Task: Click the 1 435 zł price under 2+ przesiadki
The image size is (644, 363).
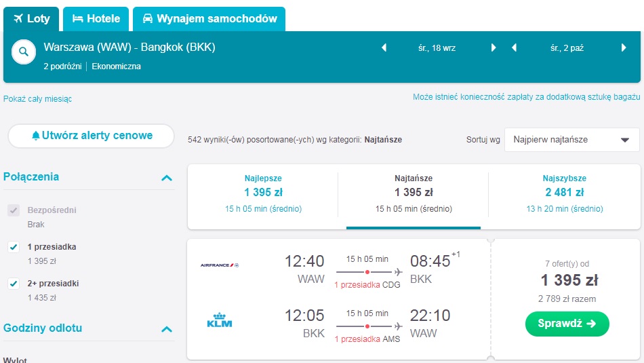Action: [x=42, y=298]
